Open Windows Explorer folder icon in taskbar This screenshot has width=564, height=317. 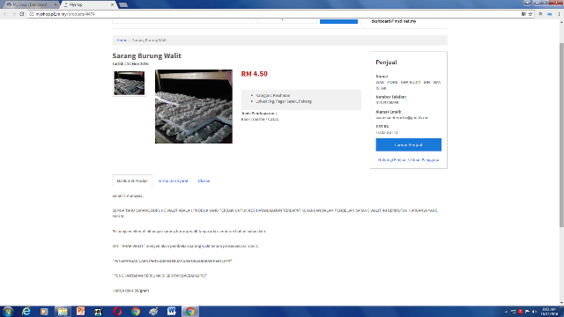(63, 311)
